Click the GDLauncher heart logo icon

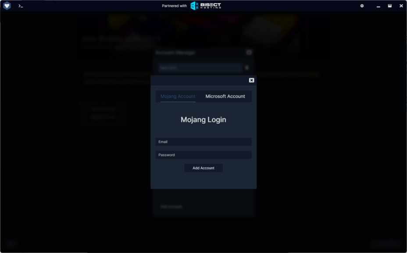click(x=7, y=6)
